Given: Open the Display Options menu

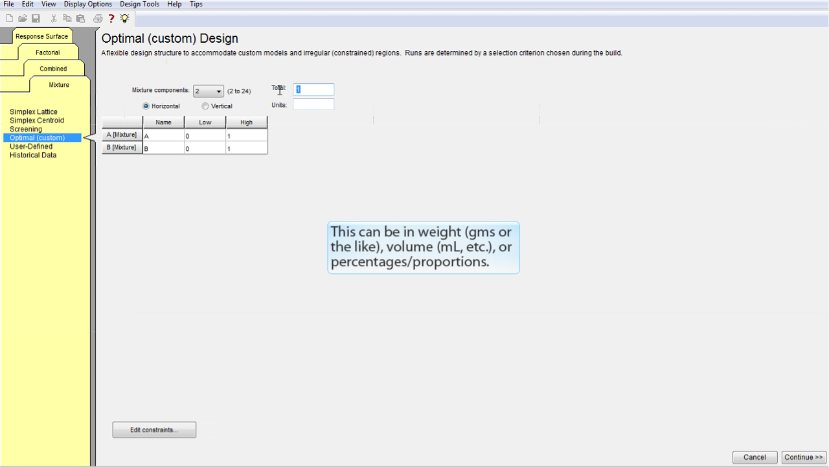Looking at the screenshot, I should tap(88, 5).
